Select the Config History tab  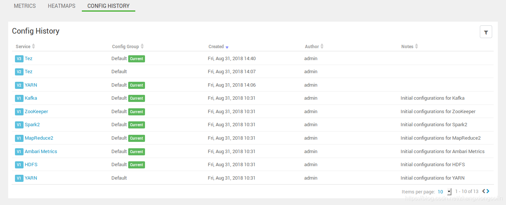click(108, 6)
